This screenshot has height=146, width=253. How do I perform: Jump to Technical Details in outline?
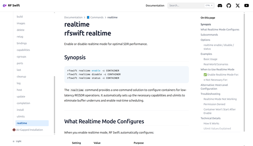click(210, 118)
